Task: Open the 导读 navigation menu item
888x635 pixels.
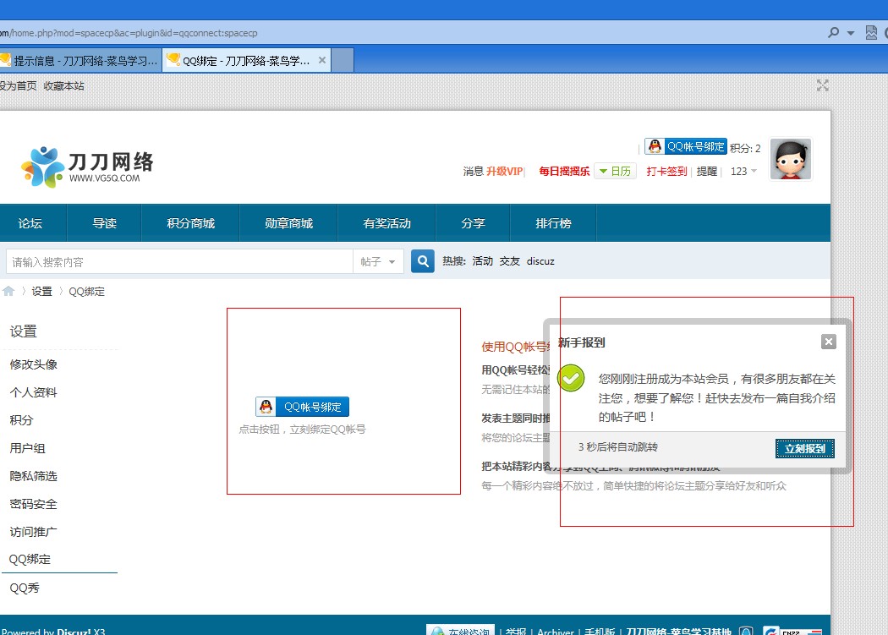Action: 105,223
